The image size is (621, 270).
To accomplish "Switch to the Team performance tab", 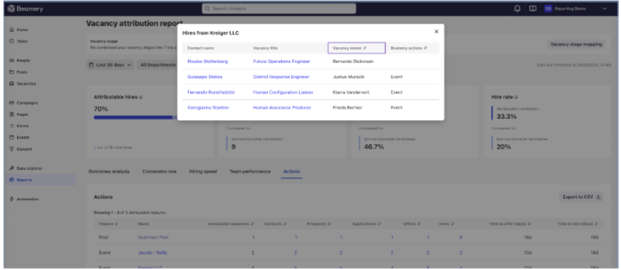I will [x=250, y=172].
